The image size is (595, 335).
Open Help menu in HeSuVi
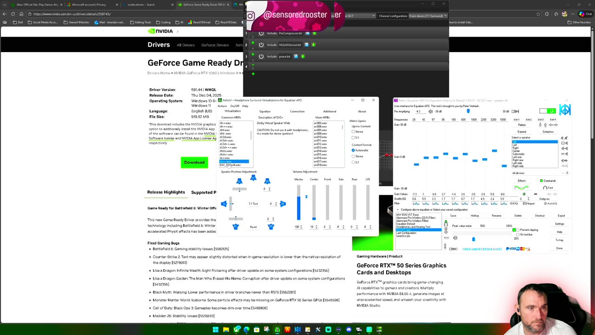(245, 106)
